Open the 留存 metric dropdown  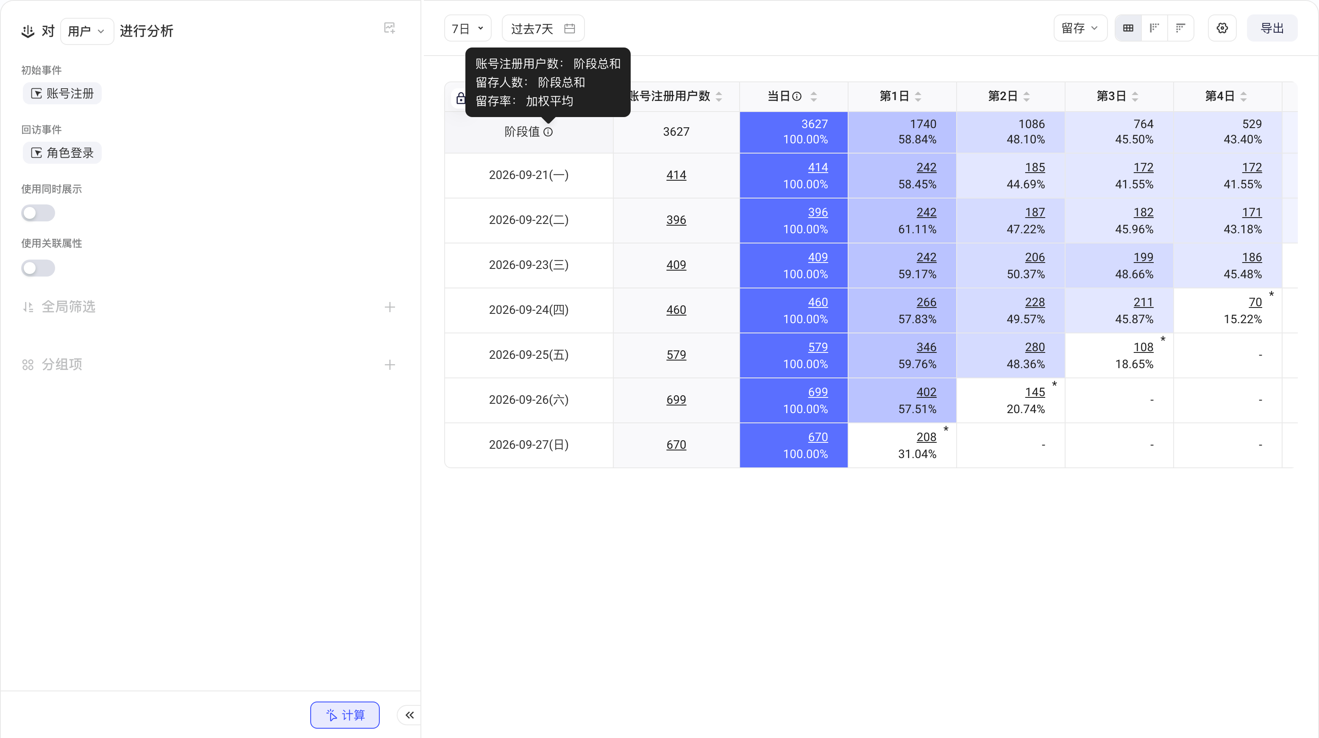tap(1080, 28)
